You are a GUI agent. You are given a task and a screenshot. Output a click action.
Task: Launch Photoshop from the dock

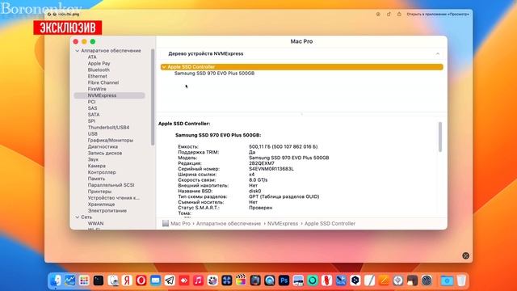pyautogui.click(x=284, y=280)
